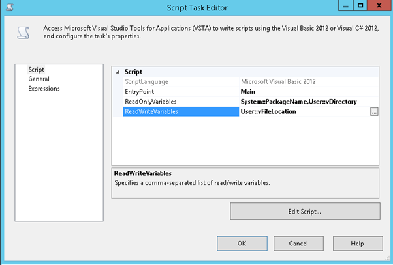Open the Expressions page
Viewport: 393px width, 265px height.
pos(44,89)
